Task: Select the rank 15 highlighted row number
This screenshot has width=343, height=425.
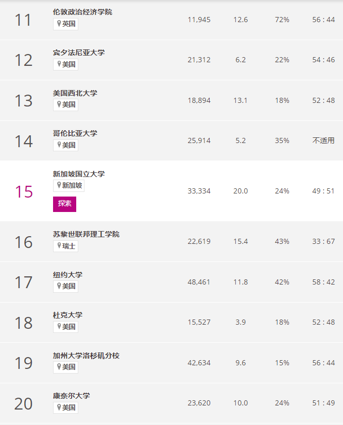Action: [x=24, y=191]
